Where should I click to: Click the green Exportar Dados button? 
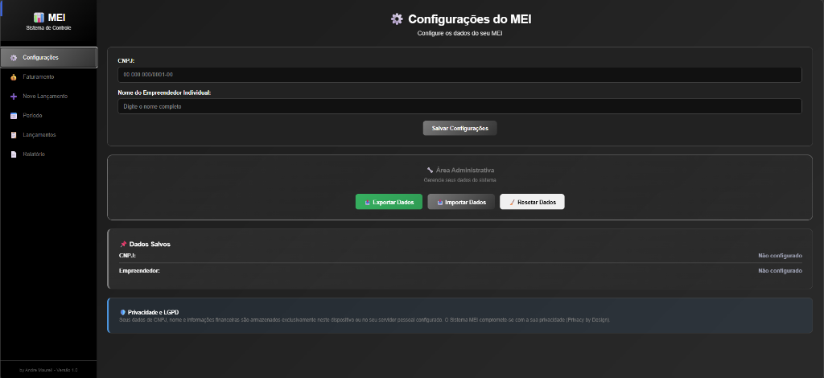coord(389,202)
